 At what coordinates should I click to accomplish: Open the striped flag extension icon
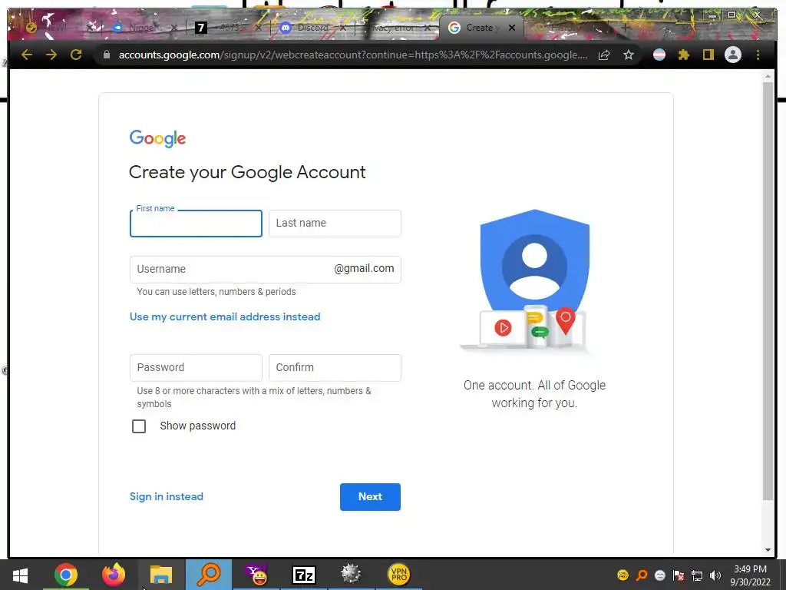click(659, 55)
